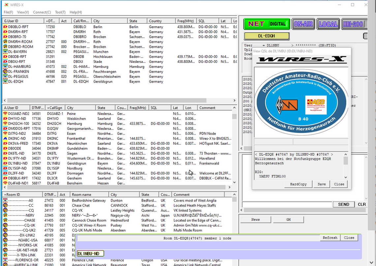Select the Bedfordshire Gateway room icon
This screenshot has width=376, height=266.
coord(5,200)
